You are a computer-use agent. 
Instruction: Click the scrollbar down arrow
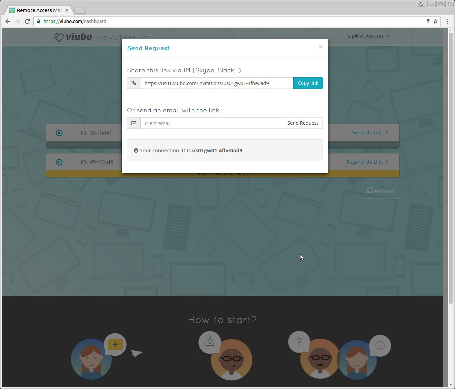[x=450, y=385]
